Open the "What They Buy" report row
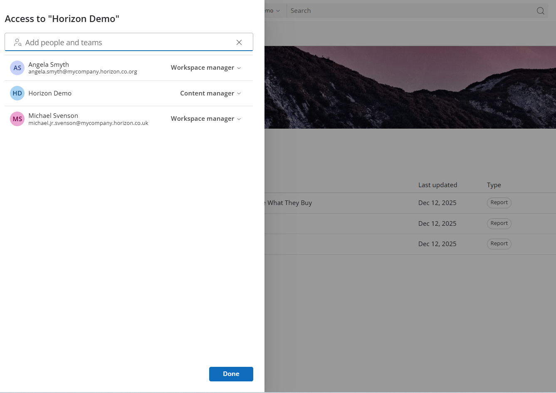 pos(290,203)
